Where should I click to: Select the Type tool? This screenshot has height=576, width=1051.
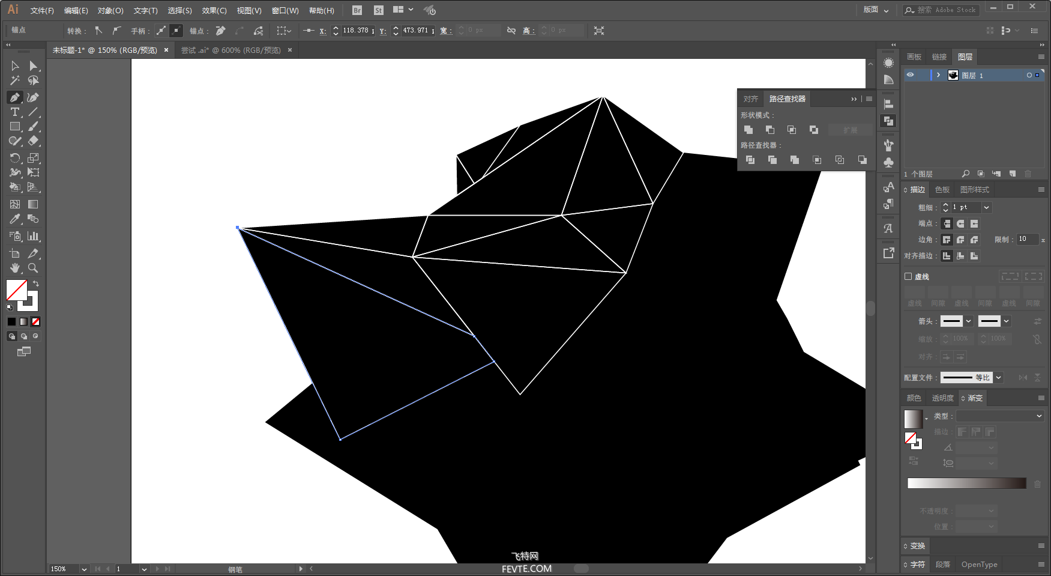tap(15, 112)
